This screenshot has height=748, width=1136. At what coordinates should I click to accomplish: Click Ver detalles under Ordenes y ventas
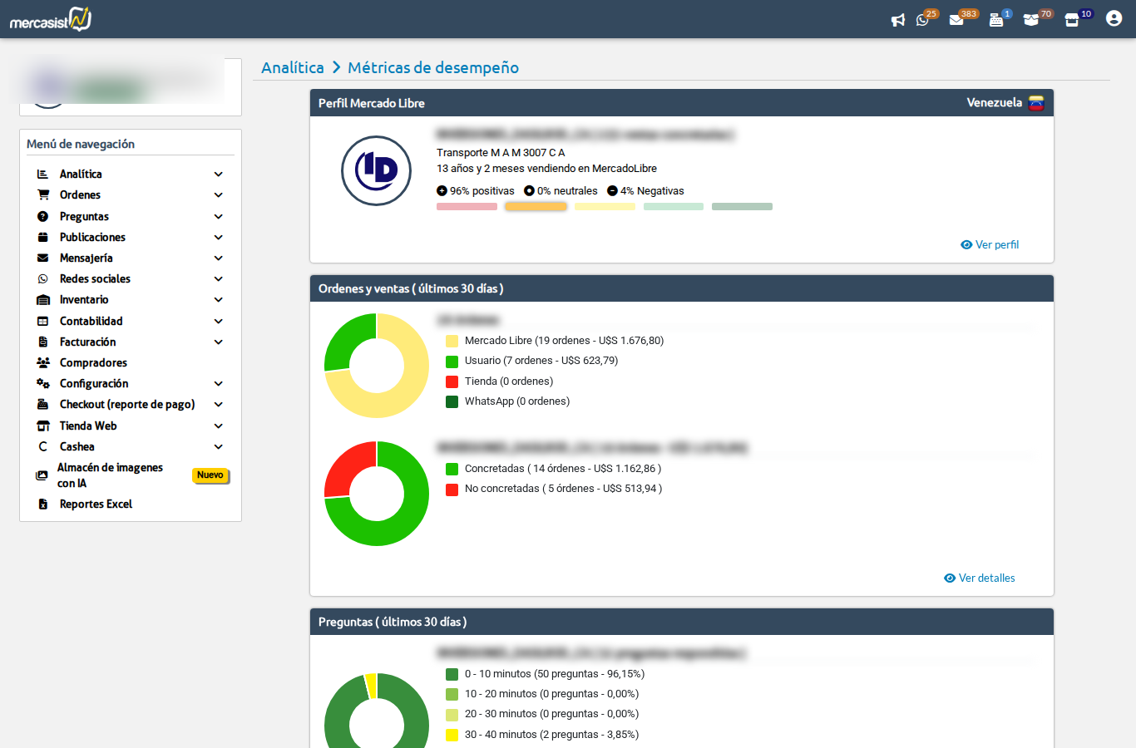point(979,578)
